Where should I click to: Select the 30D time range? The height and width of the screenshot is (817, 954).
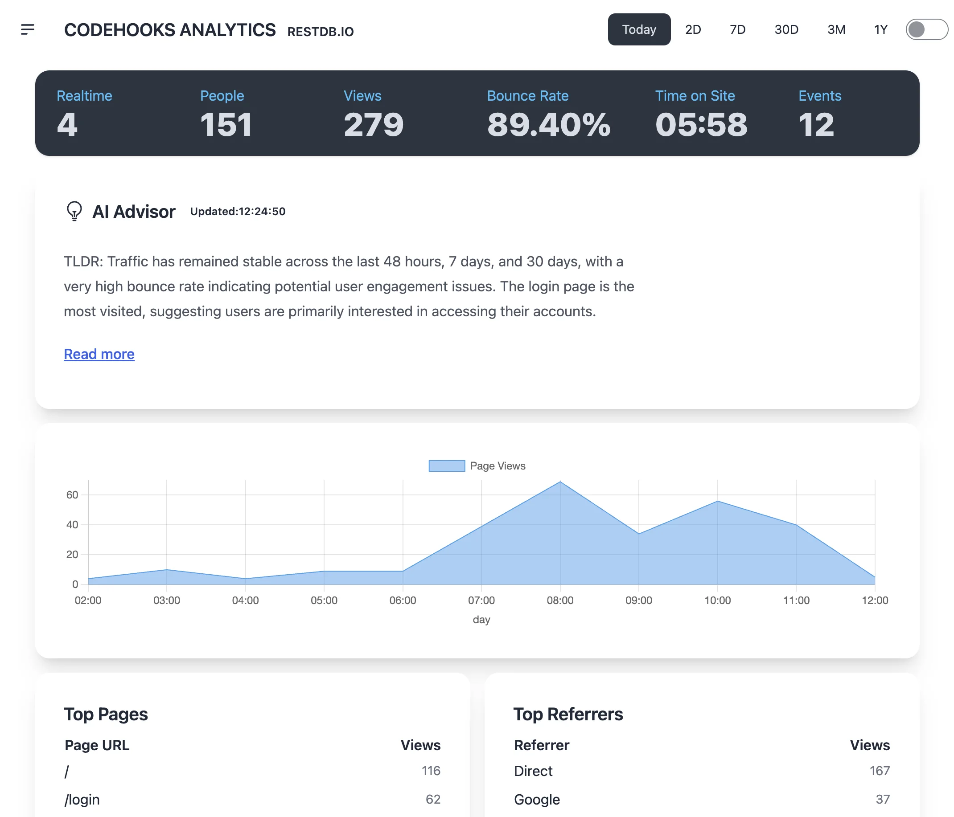[786, 29]
